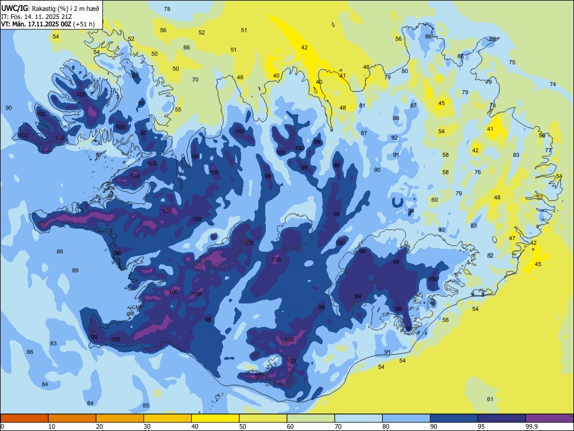Viewport: 574px width, 431px height.
Task: Pick the dark navy 95–99.9 legend swatch
Action: [x=502, y=418]
